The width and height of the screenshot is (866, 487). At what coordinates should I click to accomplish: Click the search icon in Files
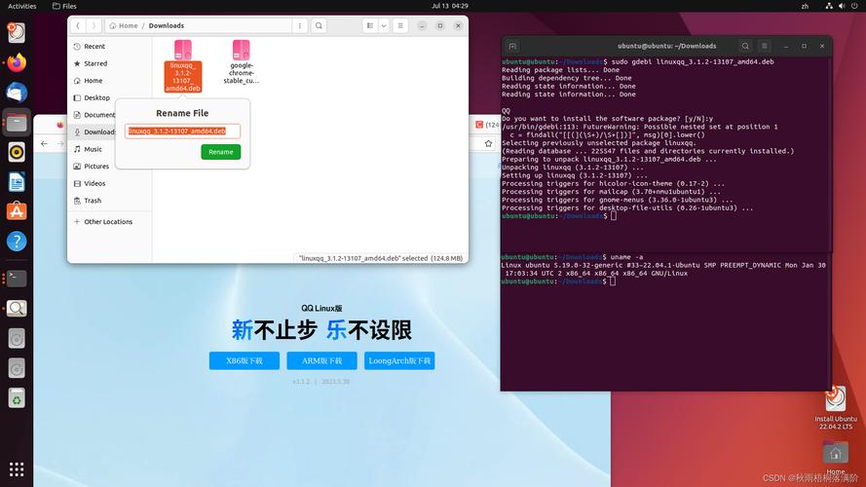tap(319, 25)
